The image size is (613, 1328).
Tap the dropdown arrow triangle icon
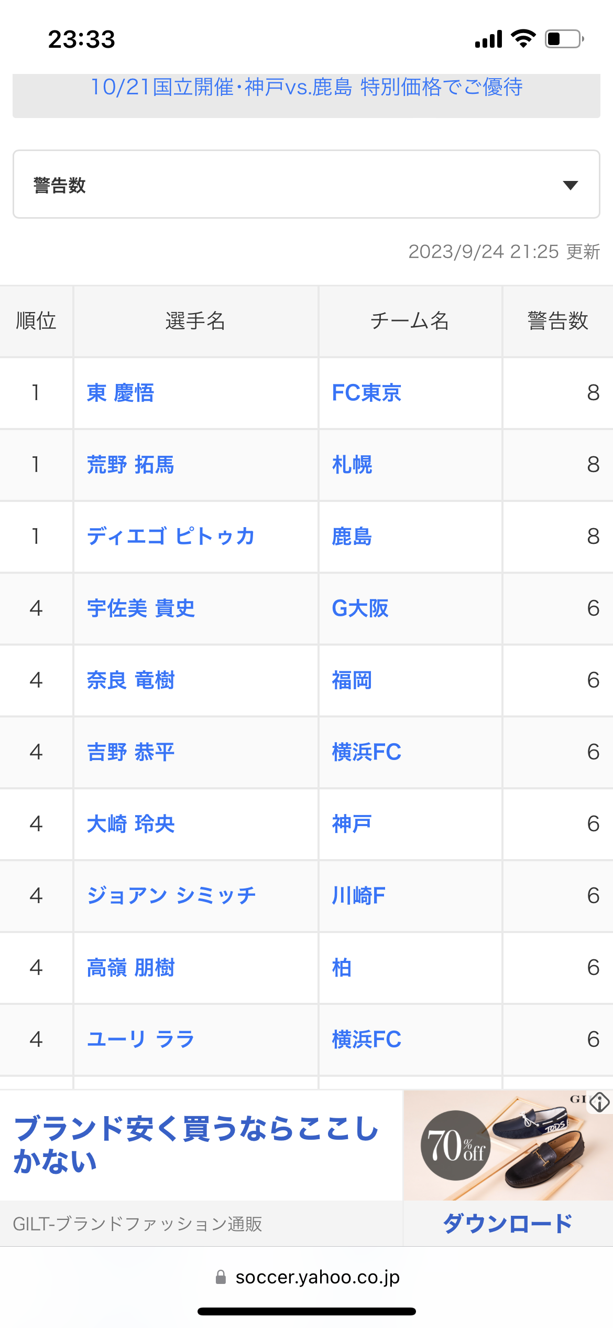(570, 185)
